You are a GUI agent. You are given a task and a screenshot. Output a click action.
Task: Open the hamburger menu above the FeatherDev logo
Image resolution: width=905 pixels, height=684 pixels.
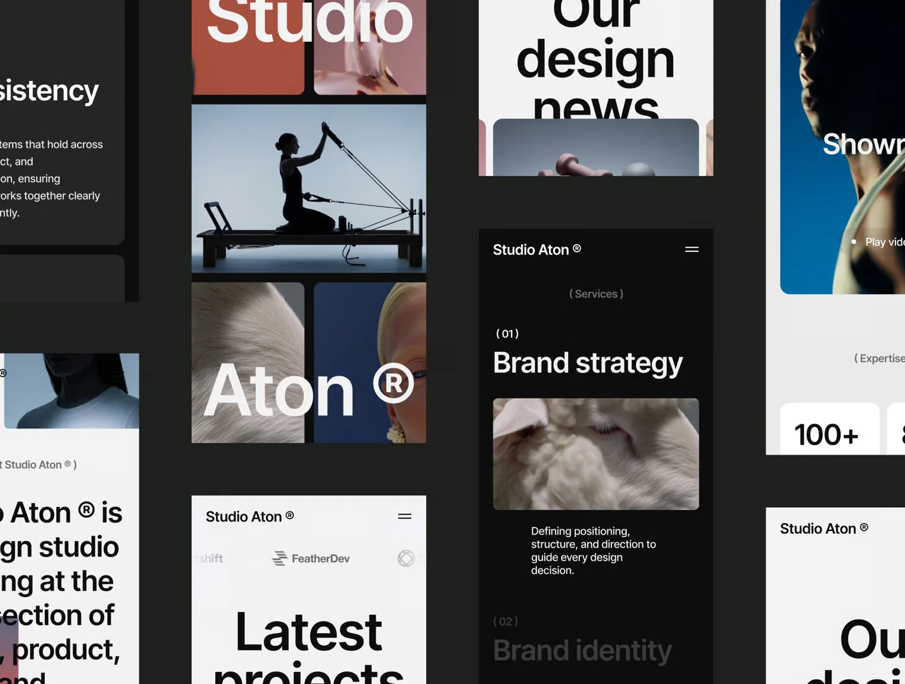pos(404,517)
